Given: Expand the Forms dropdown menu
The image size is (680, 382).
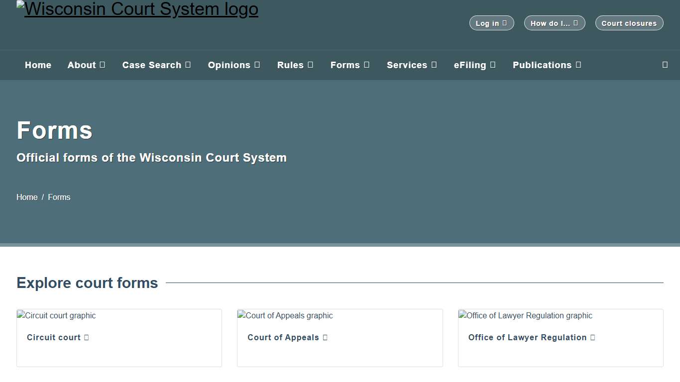Looking at the screenshot, I should coord(350,65).
